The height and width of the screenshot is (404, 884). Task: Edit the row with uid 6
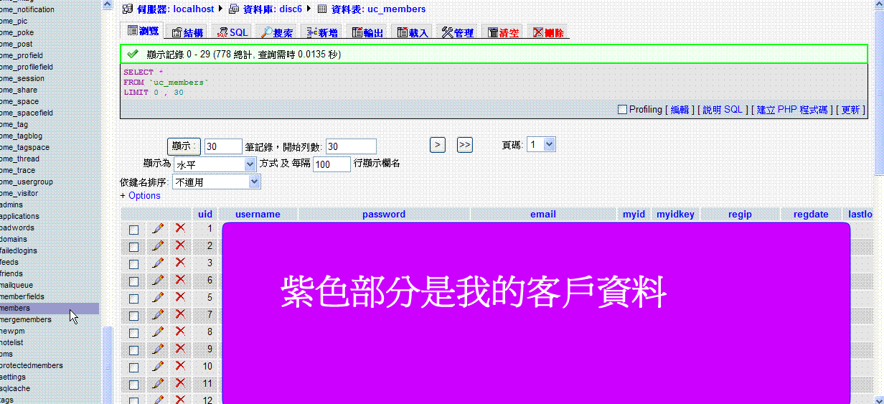click(x=158, y=280)
